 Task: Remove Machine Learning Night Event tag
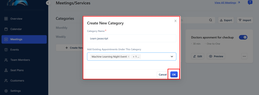click(128, 57)
